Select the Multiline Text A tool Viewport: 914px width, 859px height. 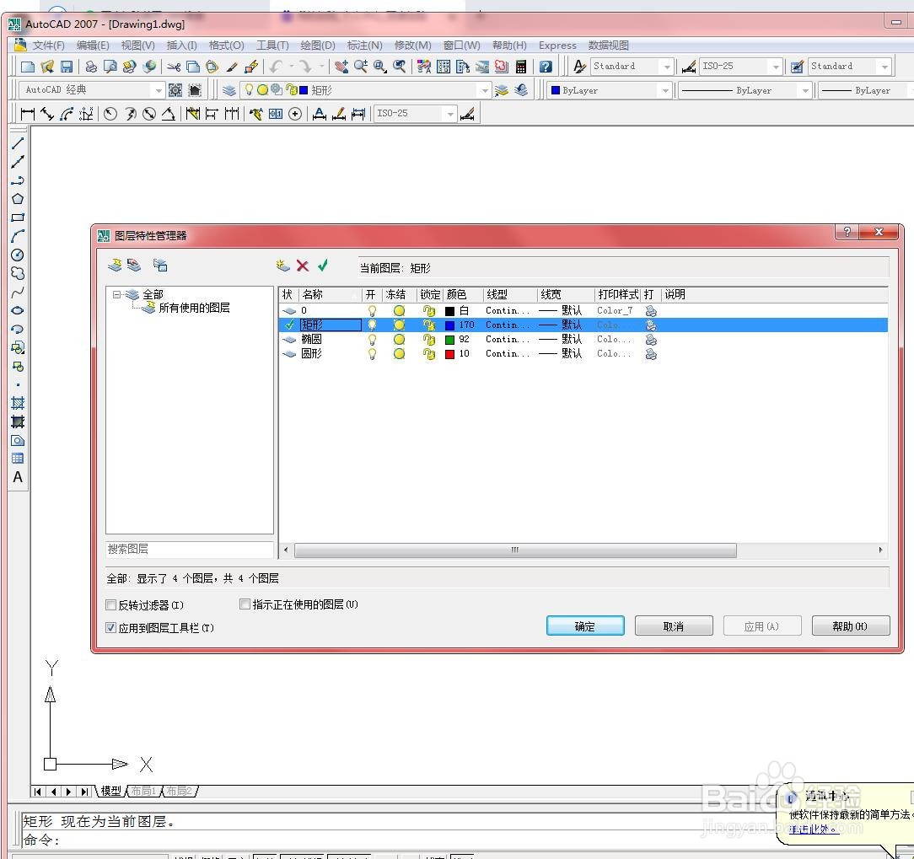click(x=18, y=477)
